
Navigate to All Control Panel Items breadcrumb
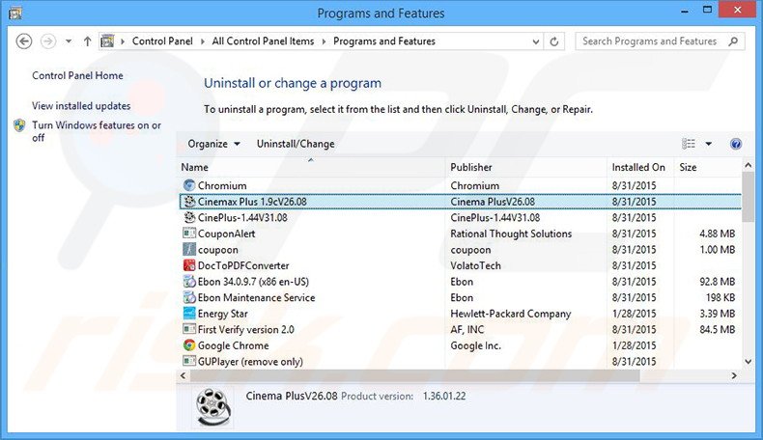[x=263, y=41]
